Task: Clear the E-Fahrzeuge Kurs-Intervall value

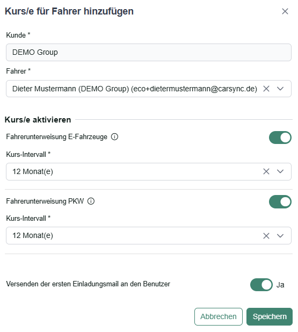Action: point(266,171)
